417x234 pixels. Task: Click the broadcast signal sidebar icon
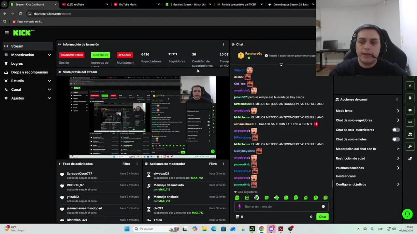pos(410,122)
